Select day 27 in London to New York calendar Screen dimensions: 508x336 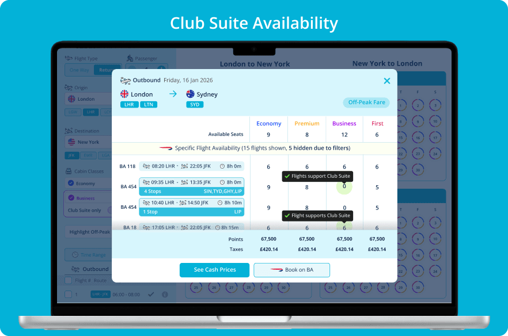(x=232, y=288)
